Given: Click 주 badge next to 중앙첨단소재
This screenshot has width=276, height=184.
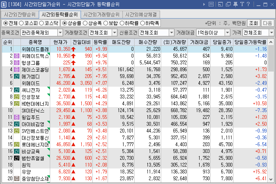Looking at the screenshot, I should pyautogui.click(x=17, y=179).
